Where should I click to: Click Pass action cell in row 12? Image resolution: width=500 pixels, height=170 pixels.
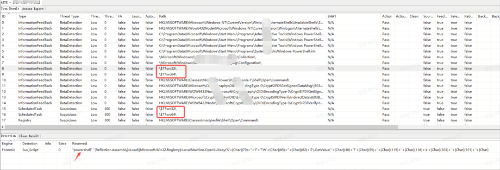click(x=386, y=91)
